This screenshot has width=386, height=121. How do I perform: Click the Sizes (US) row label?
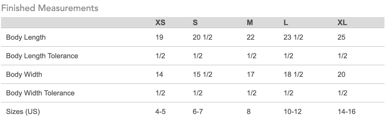pos(23,111)
